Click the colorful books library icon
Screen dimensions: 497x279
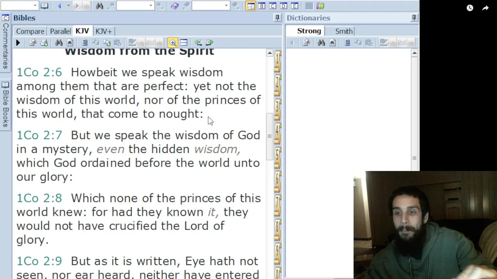click(x=320, y=6)
